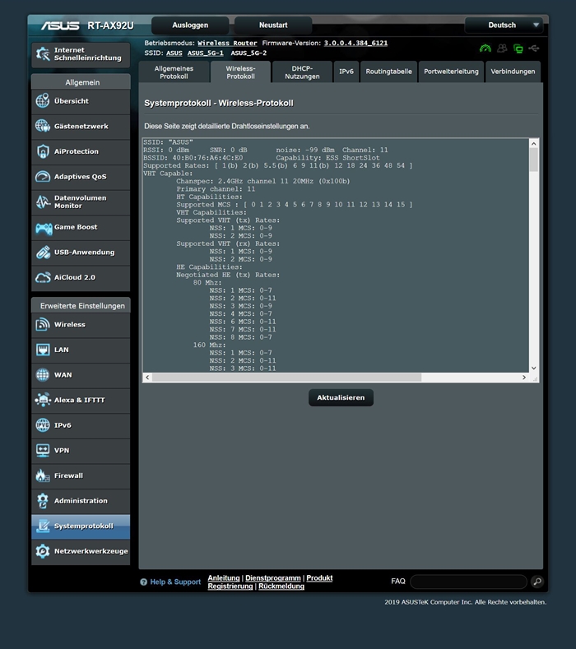The width and height of the screenshot is (576, 649).
Task: Open Alexa & IFTTT icon
Action: [43, 400]
